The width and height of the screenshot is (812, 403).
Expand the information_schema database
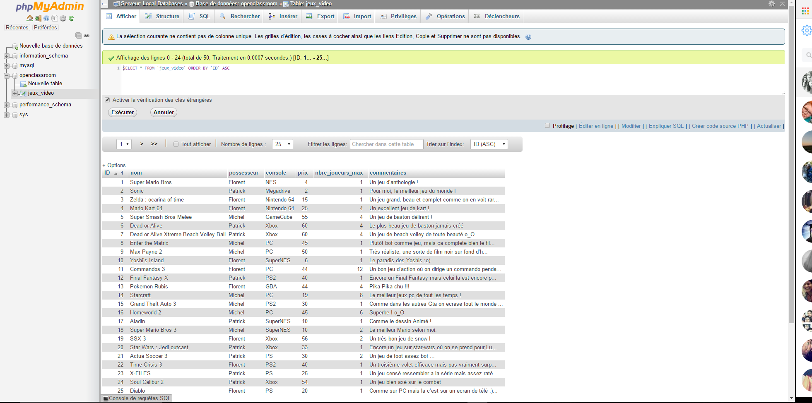point(7,56)
